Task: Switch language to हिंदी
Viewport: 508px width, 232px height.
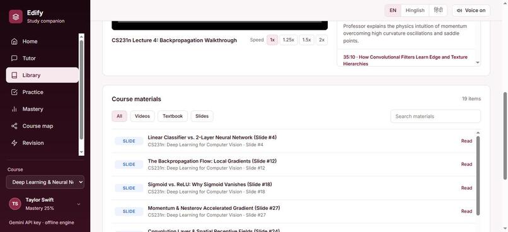Action: pyautogui.click(x=438, y=10)
